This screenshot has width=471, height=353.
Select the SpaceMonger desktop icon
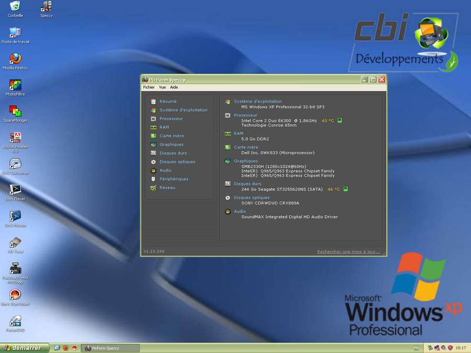coord(15,114)
